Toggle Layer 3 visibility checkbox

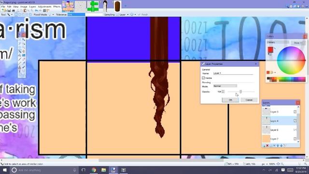point(295,112)
